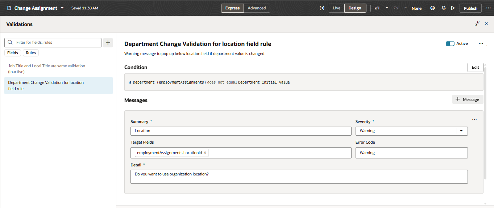
Task: Click the Error Code field
Action: (411, 153)
